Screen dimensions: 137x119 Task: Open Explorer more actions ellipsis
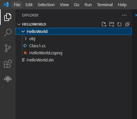coord(124,15)
